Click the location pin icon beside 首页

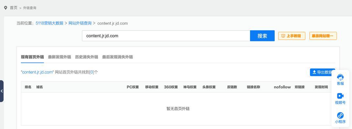point(5,8)
